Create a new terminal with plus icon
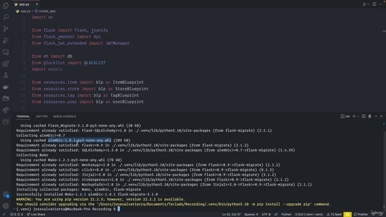 (x=354, y=116)
